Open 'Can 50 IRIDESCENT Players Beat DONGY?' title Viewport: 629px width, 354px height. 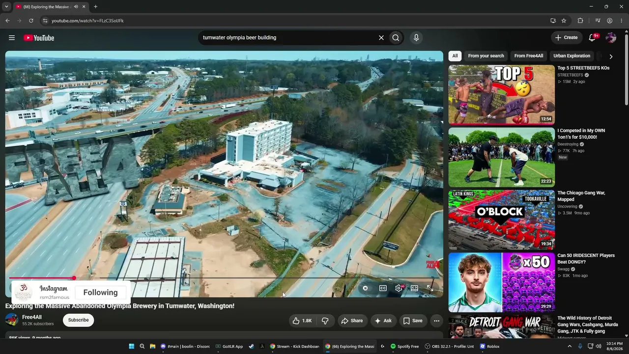[x=586, y=259]
